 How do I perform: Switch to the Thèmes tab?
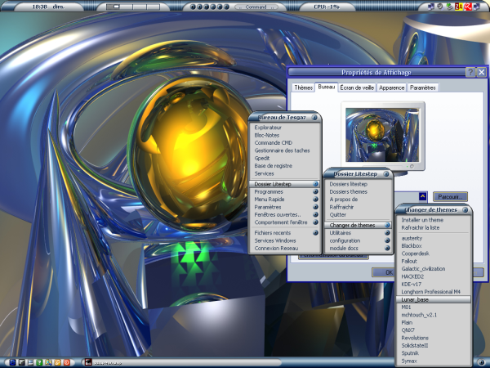304,88
